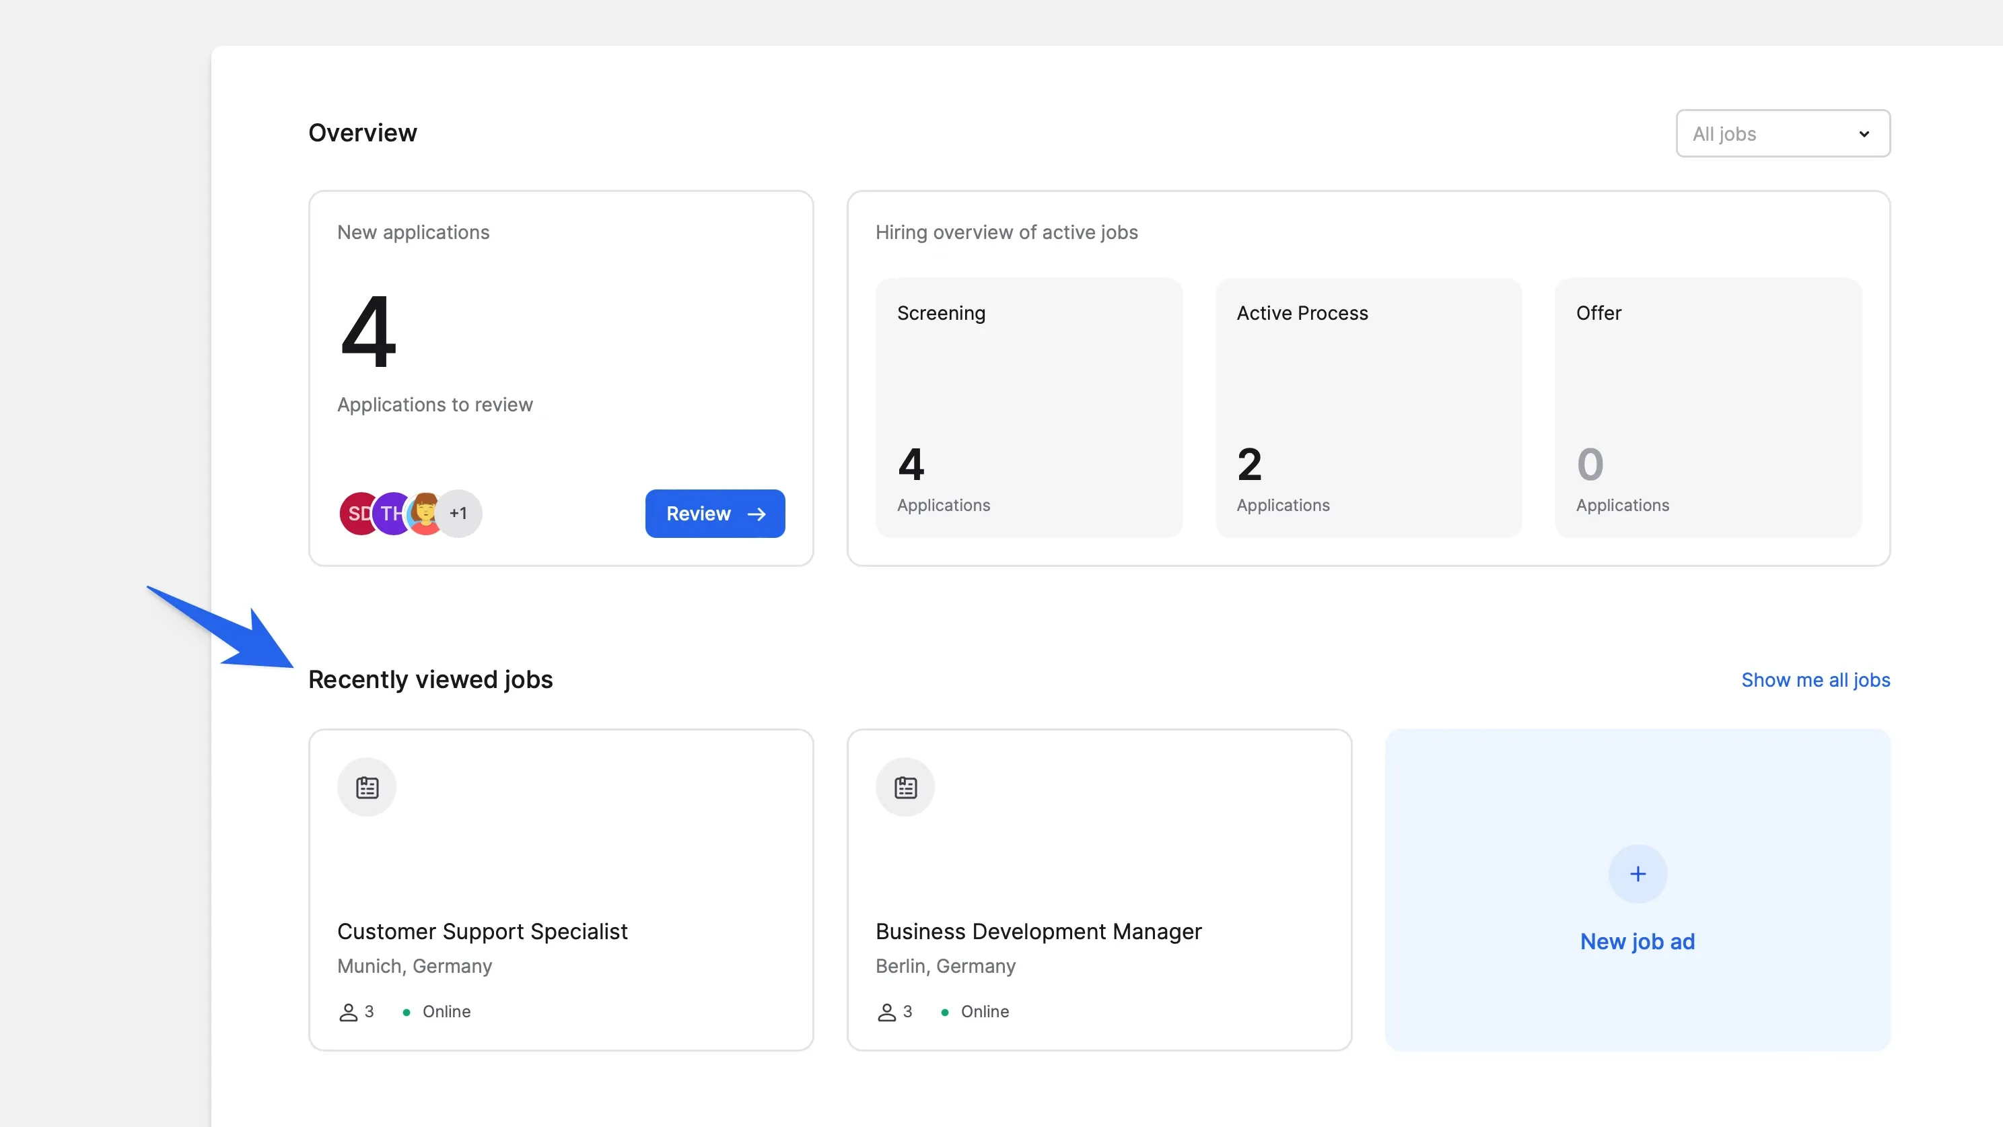Click Munich, Germany location text
The height and width of the screenshot is (1127, 2003).
(x=415, y=966)
